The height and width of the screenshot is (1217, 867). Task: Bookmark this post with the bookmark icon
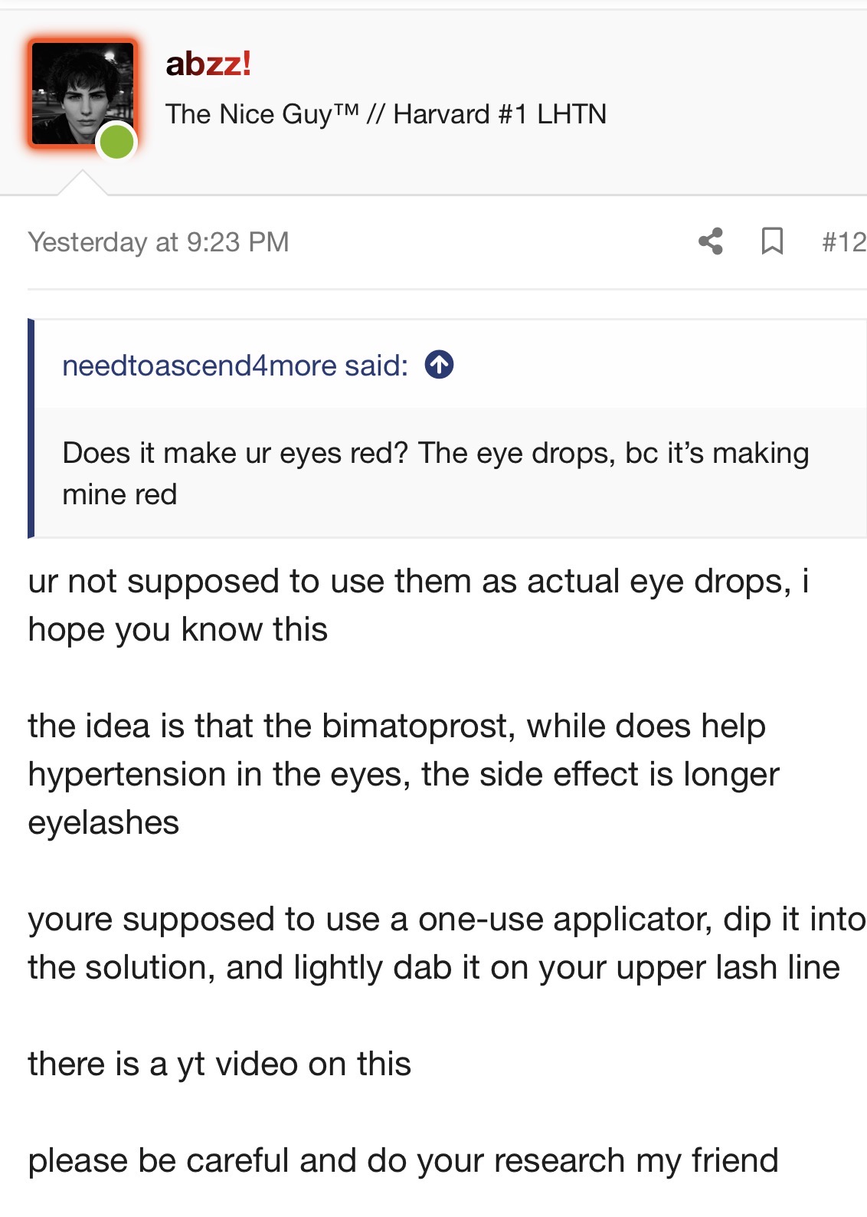(772, 241)
